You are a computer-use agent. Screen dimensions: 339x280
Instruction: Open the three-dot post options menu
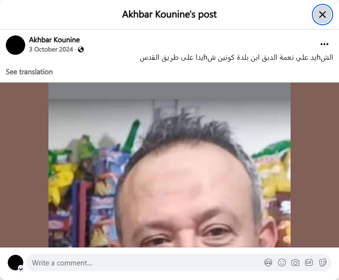pyautogui.click(x=324, y=44)
